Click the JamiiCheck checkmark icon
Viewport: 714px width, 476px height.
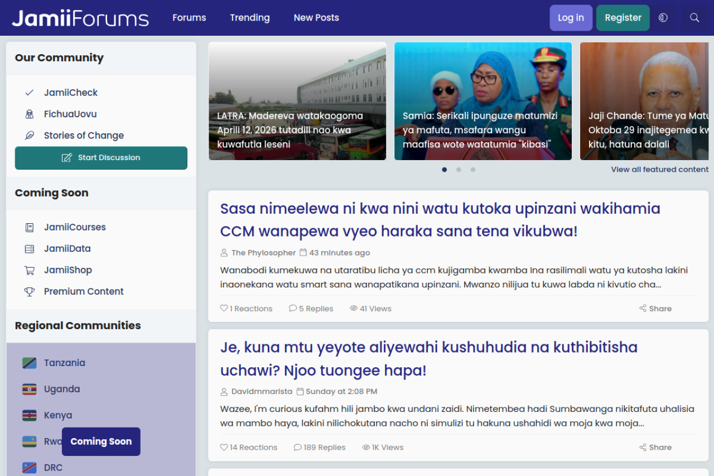pyautogui.click(x=30, y=93)
